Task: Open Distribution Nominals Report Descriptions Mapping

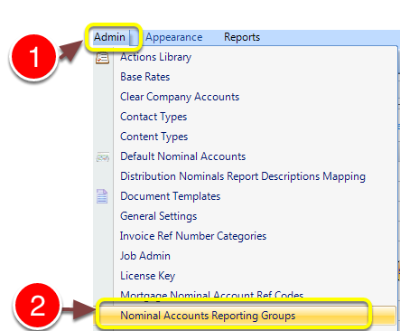Action: (243, 176)
